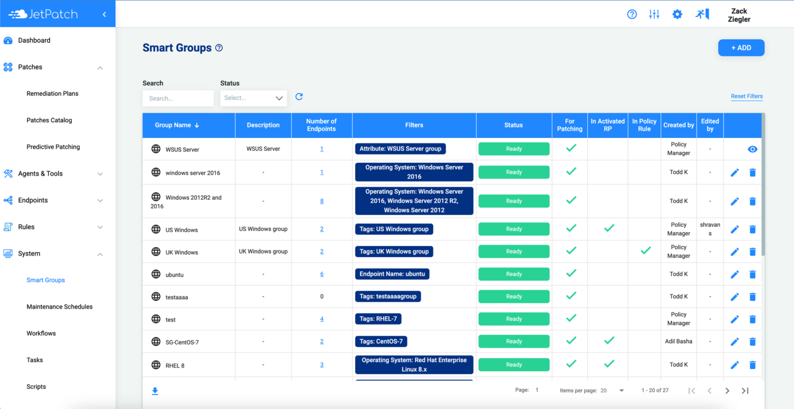Open the settings gear icon
This screenshot has width=794, height=409.
click(677, 14)
